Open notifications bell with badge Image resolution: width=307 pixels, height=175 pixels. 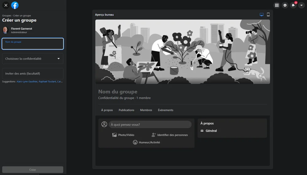293,5
